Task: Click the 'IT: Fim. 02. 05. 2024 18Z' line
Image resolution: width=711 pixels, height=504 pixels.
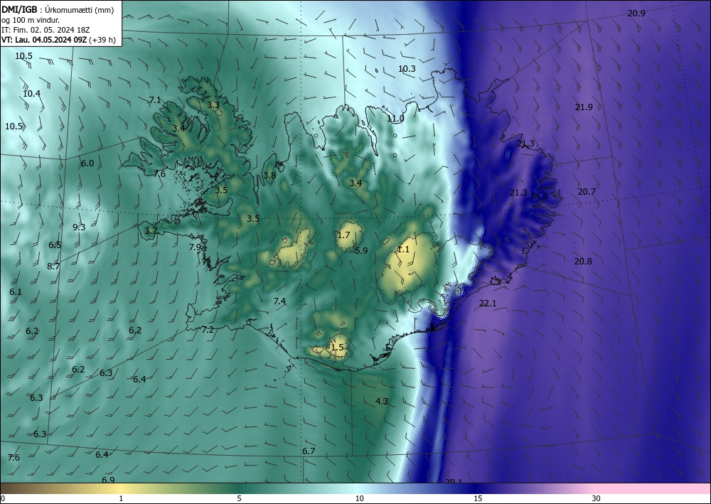Action: click(46, 30)
